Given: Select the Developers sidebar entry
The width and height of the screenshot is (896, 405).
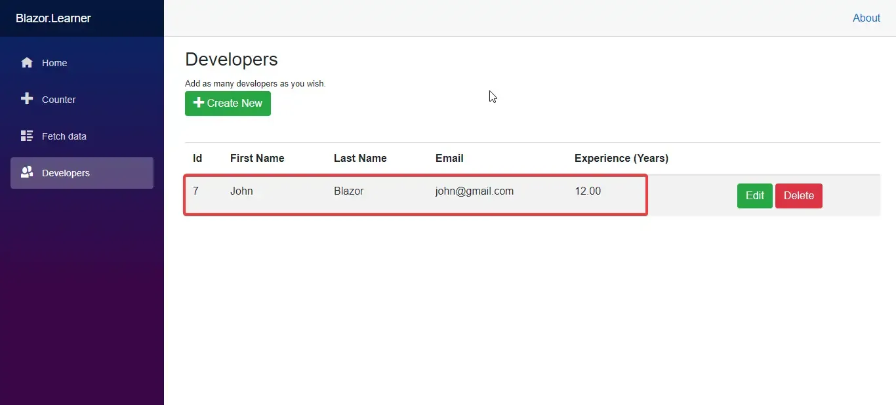Looking at the screenshot, I should click(x=66, y=173).
